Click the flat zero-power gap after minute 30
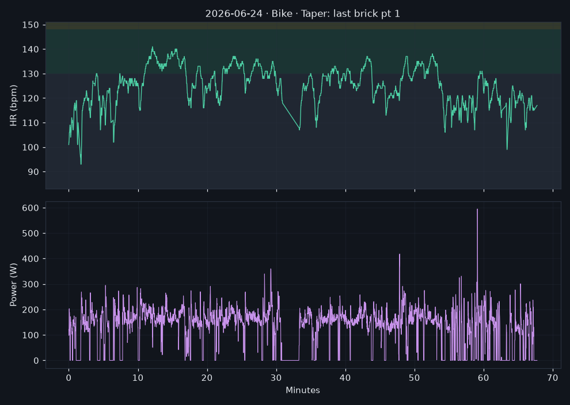 290,360
